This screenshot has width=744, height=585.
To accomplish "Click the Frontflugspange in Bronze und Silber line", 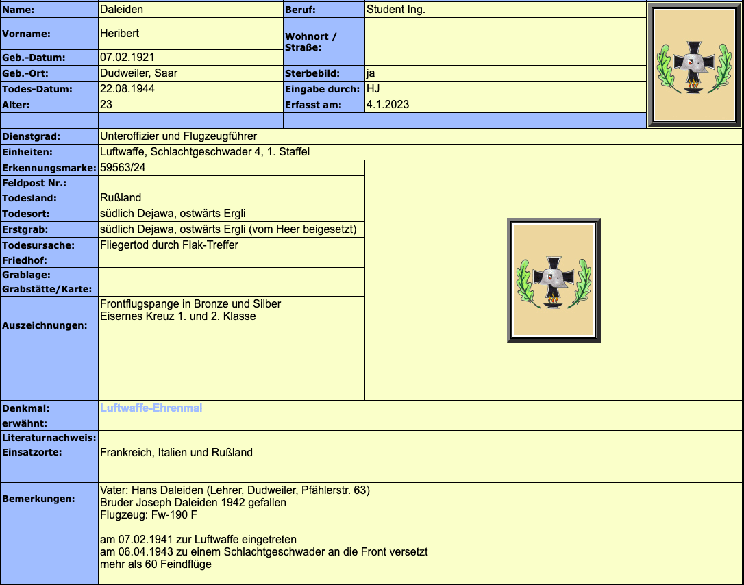I will click(x=190, y=303).
